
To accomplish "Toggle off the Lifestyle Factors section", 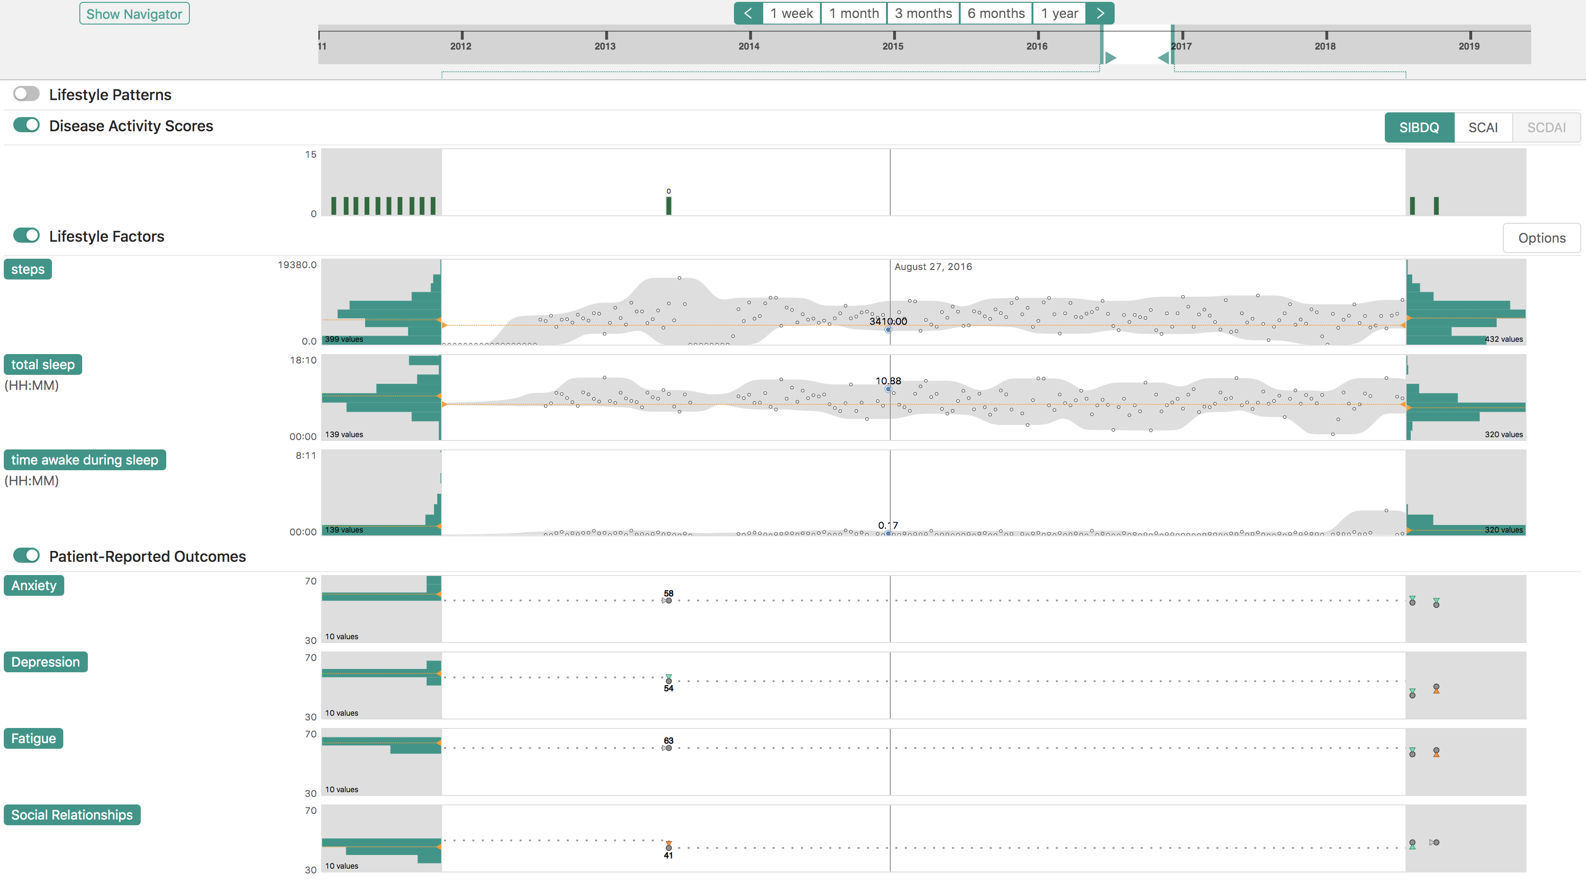I will tap(27, 235).
